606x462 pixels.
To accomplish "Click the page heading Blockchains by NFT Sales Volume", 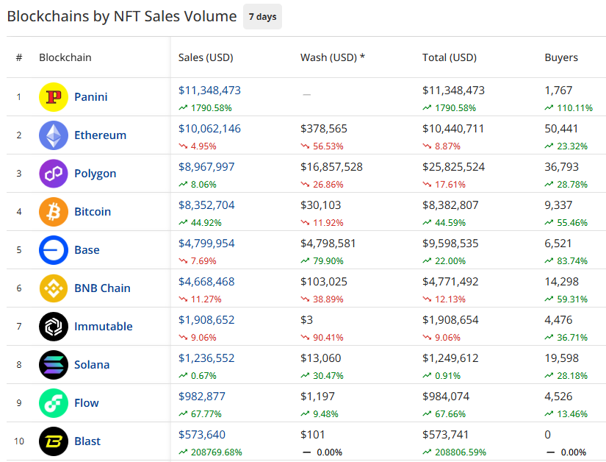I will pos(122,17).
